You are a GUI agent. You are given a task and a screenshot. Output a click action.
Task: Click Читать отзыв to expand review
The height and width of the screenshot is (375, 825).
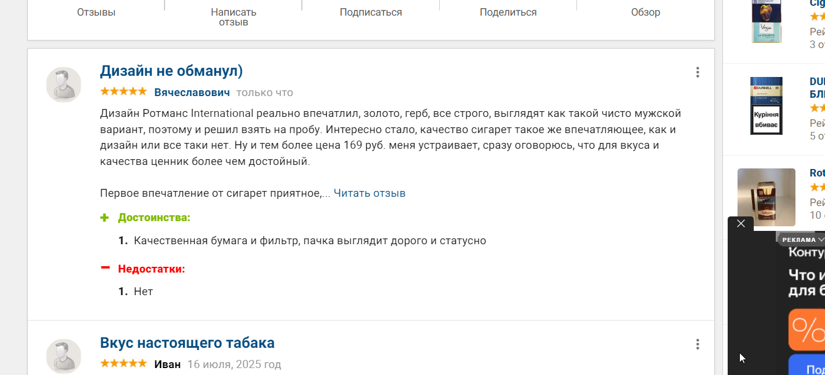(x=370, y=193)
